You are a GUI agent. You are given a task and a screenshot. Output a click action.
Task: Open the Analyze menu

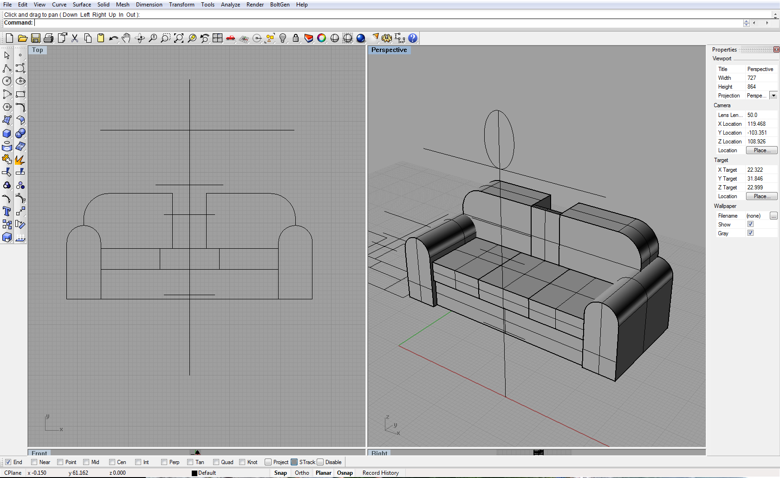pos(230,5)
